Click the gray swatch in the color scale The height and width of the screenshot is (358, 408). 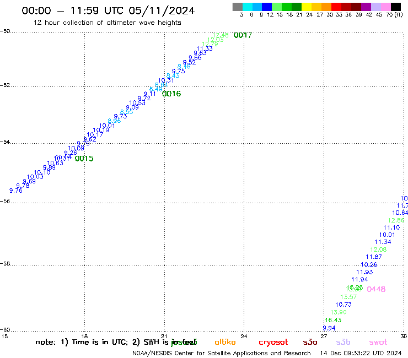click(238, 7)
